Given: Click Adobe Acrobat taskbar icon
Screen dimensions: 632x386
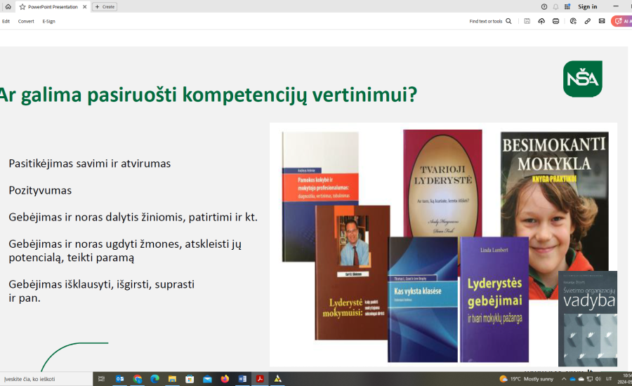Looking at the screenshot, I should coord(260,379).
